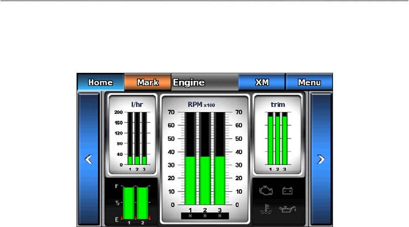Tap the Home button
The width and height of the screenshot is (409, 227).
coord(100,82)
